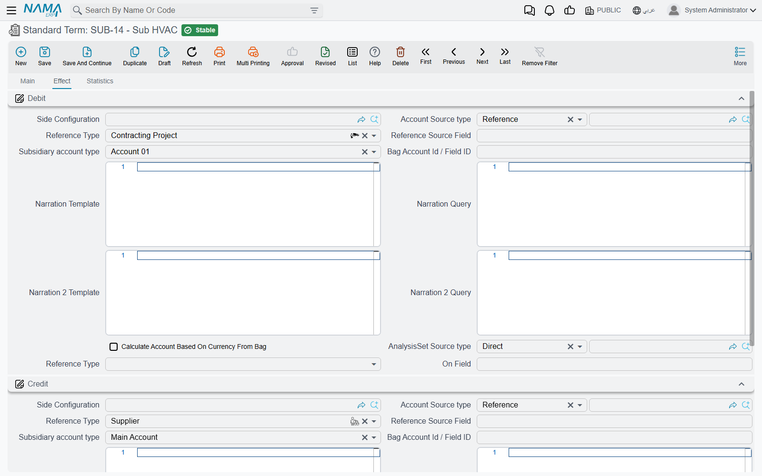Jump to the Last record

pyautogui.click(x=505, y=56)
